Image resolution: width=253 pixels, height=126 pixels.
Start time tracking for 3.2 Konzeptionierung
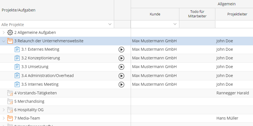(x=121, y=58)
